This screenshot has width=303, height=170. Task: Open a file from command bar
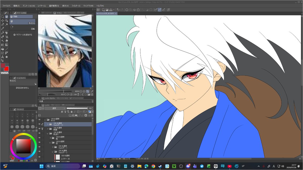tap(107, 10)
